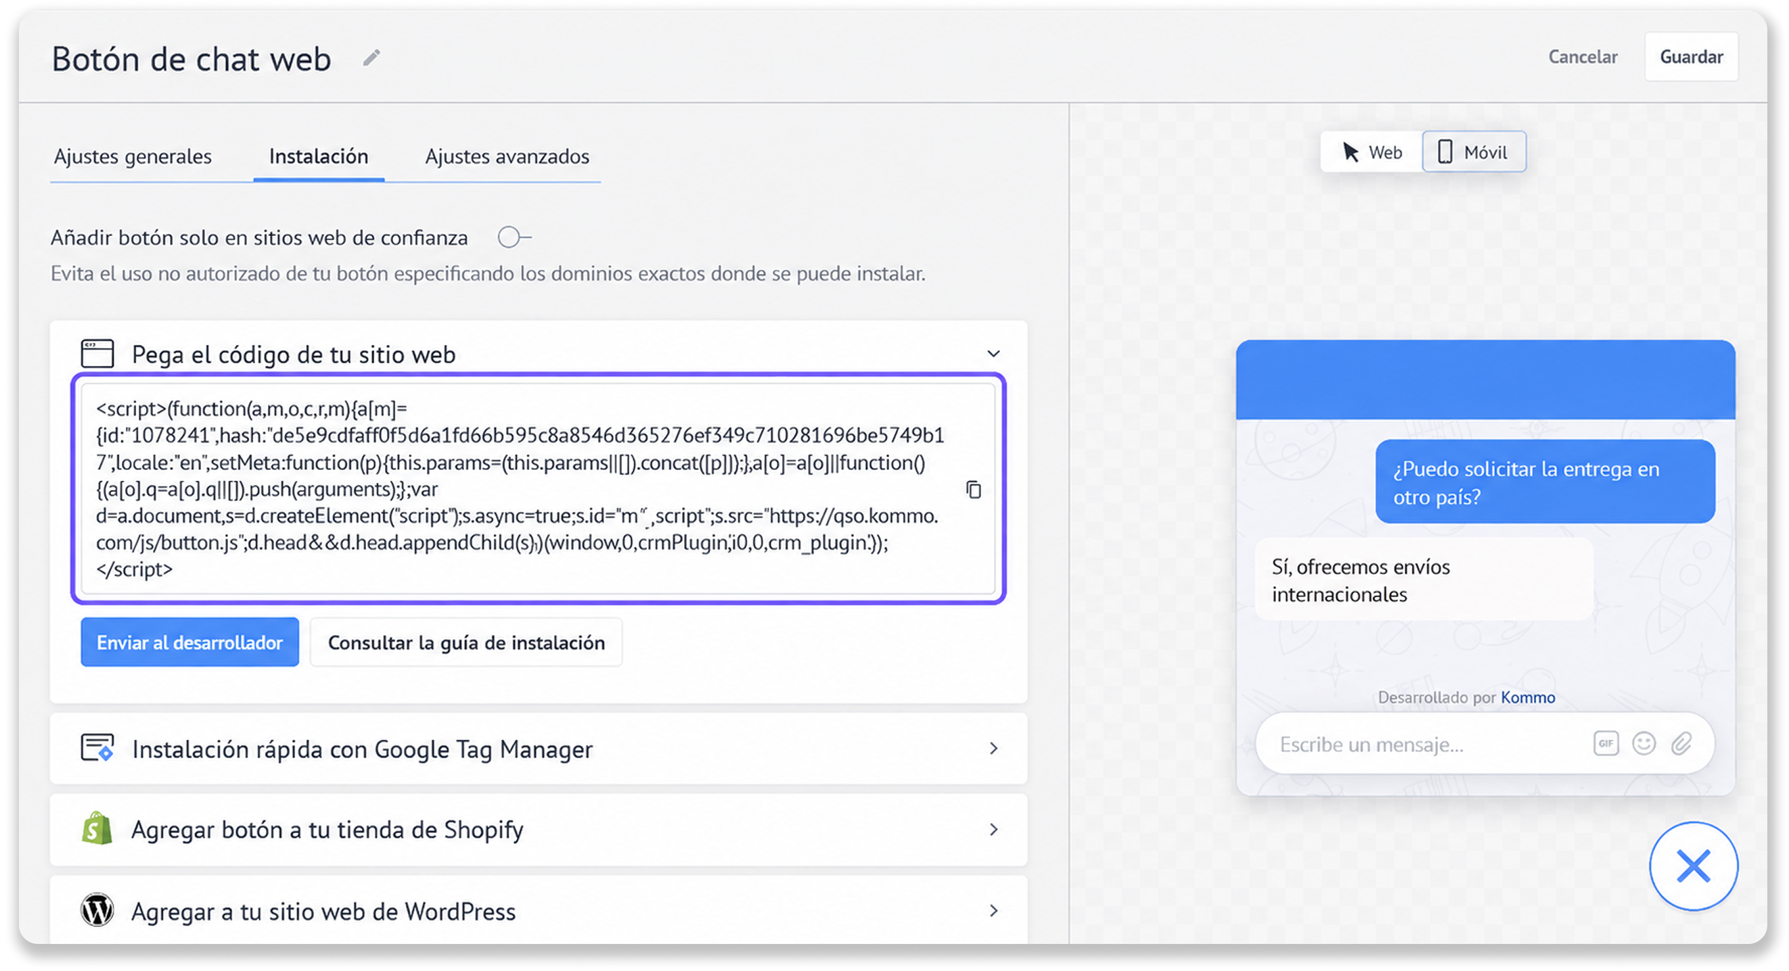
Task: Collapse the 'Pega el código de tu sitio web' section
Action: (x=994, y=354)
